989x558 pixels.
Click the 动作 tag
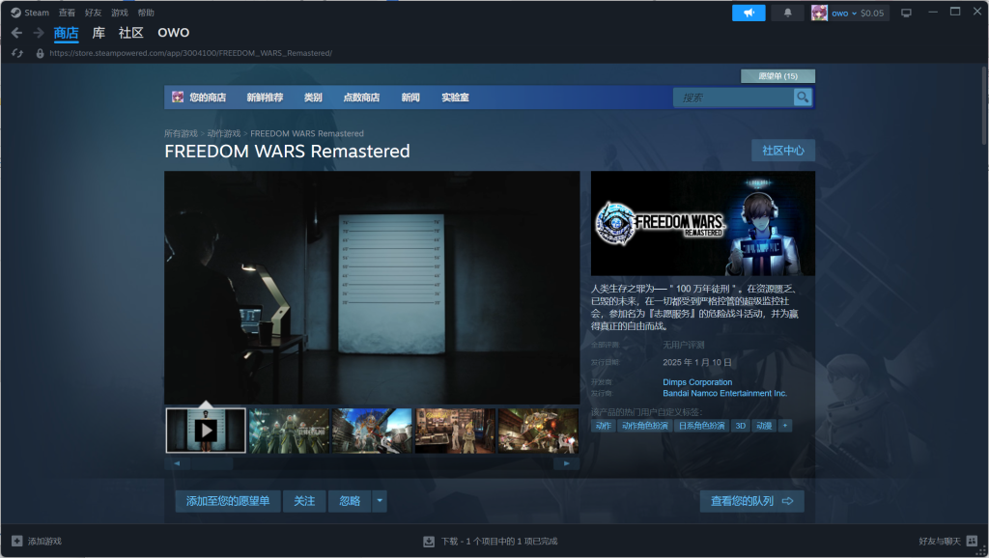pos(603,426)
